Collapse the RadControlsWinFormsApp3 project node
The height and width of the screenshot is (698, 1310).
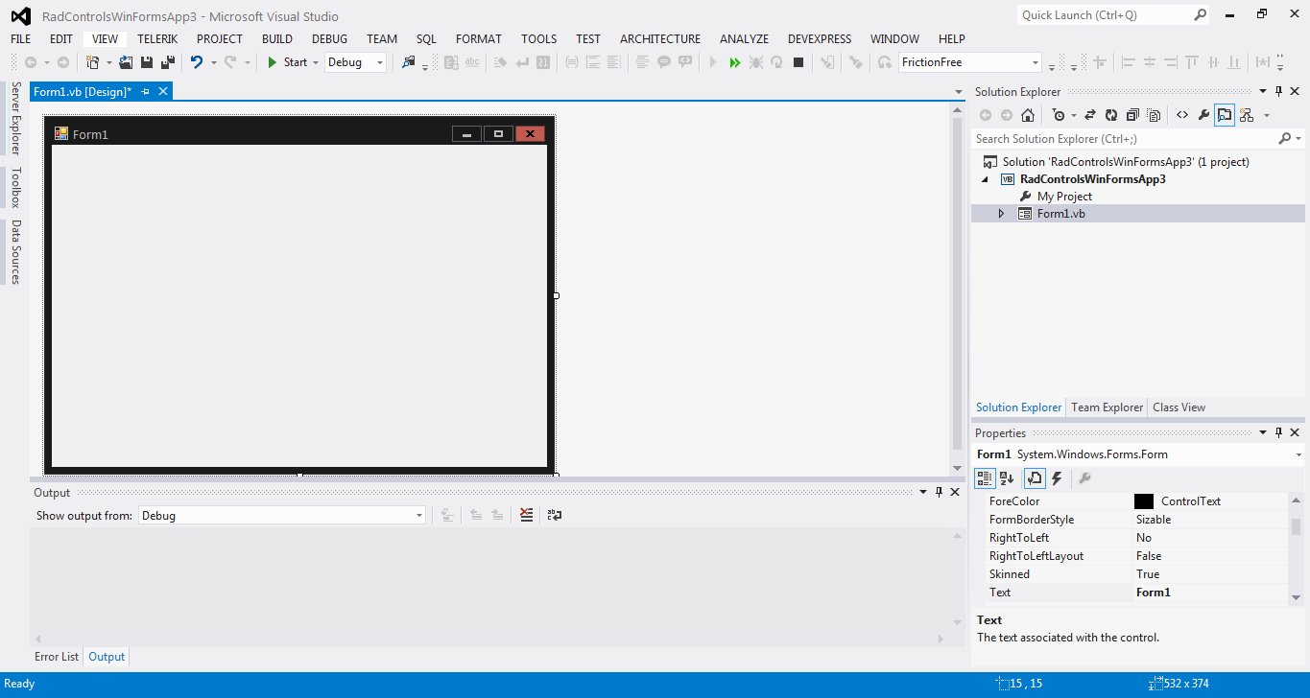986,179
